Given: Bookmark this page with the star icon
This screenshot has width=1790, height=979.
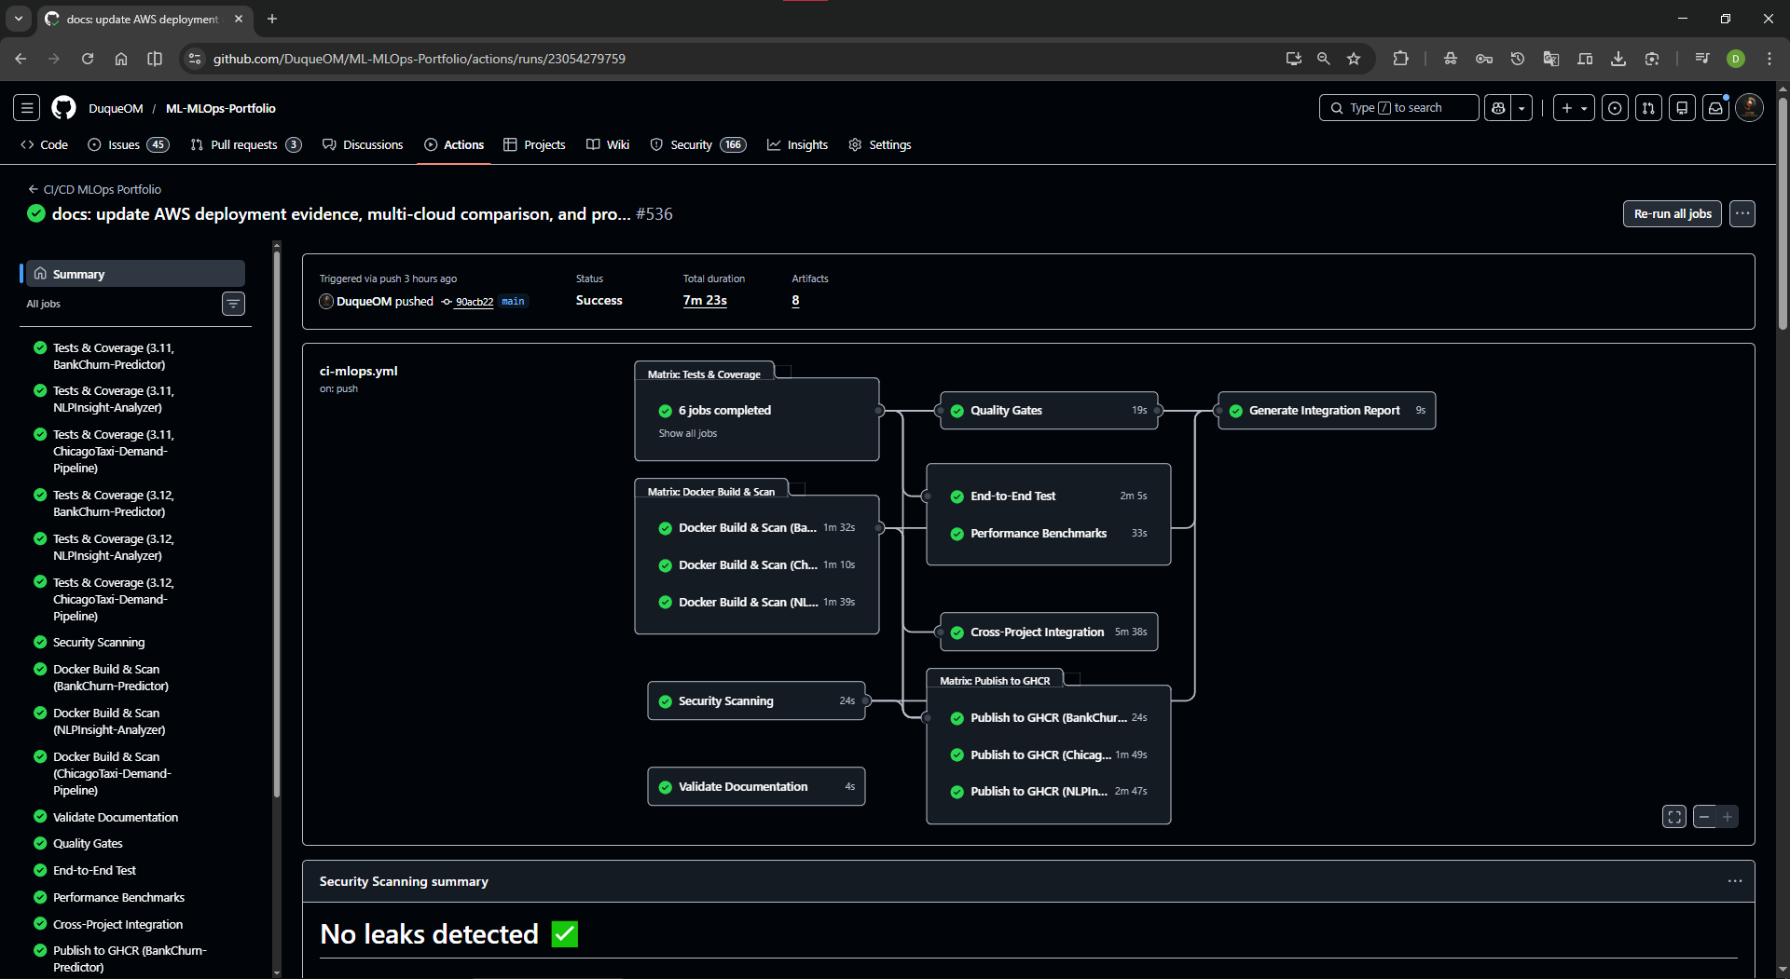Looking at the screenshot, I should [x=1354, y=59].
